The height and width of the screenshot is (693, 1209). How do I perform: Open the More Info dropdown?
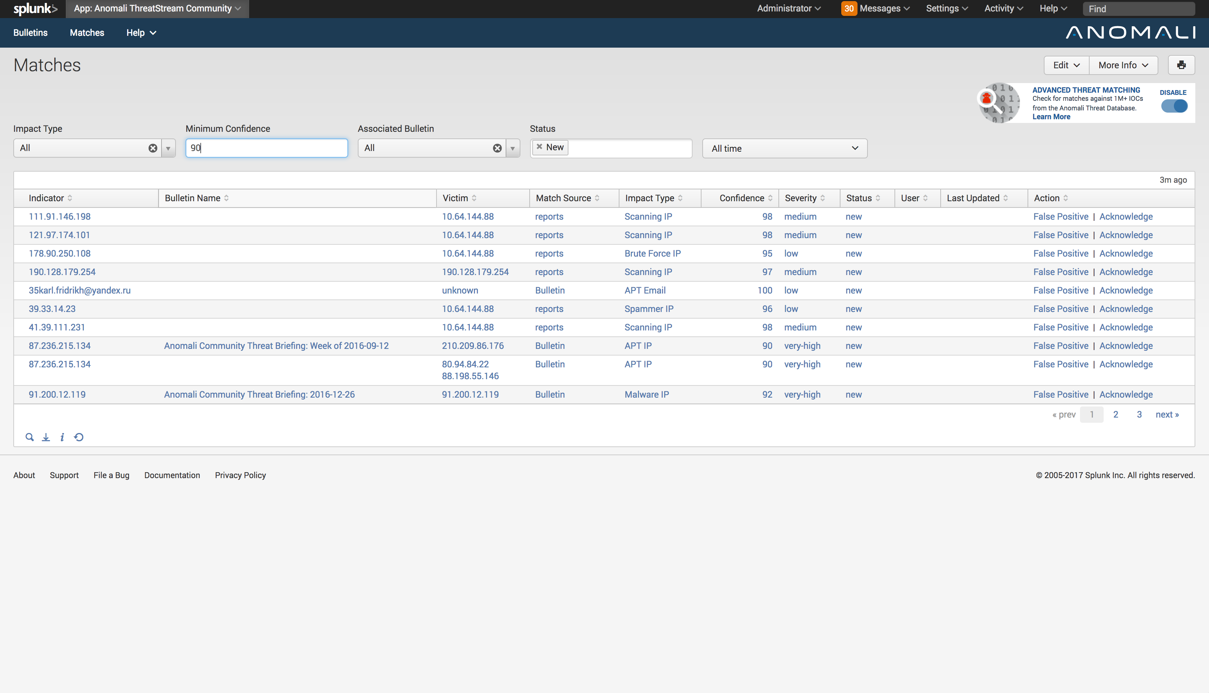pyautogui.click(x=1123, y=65)
